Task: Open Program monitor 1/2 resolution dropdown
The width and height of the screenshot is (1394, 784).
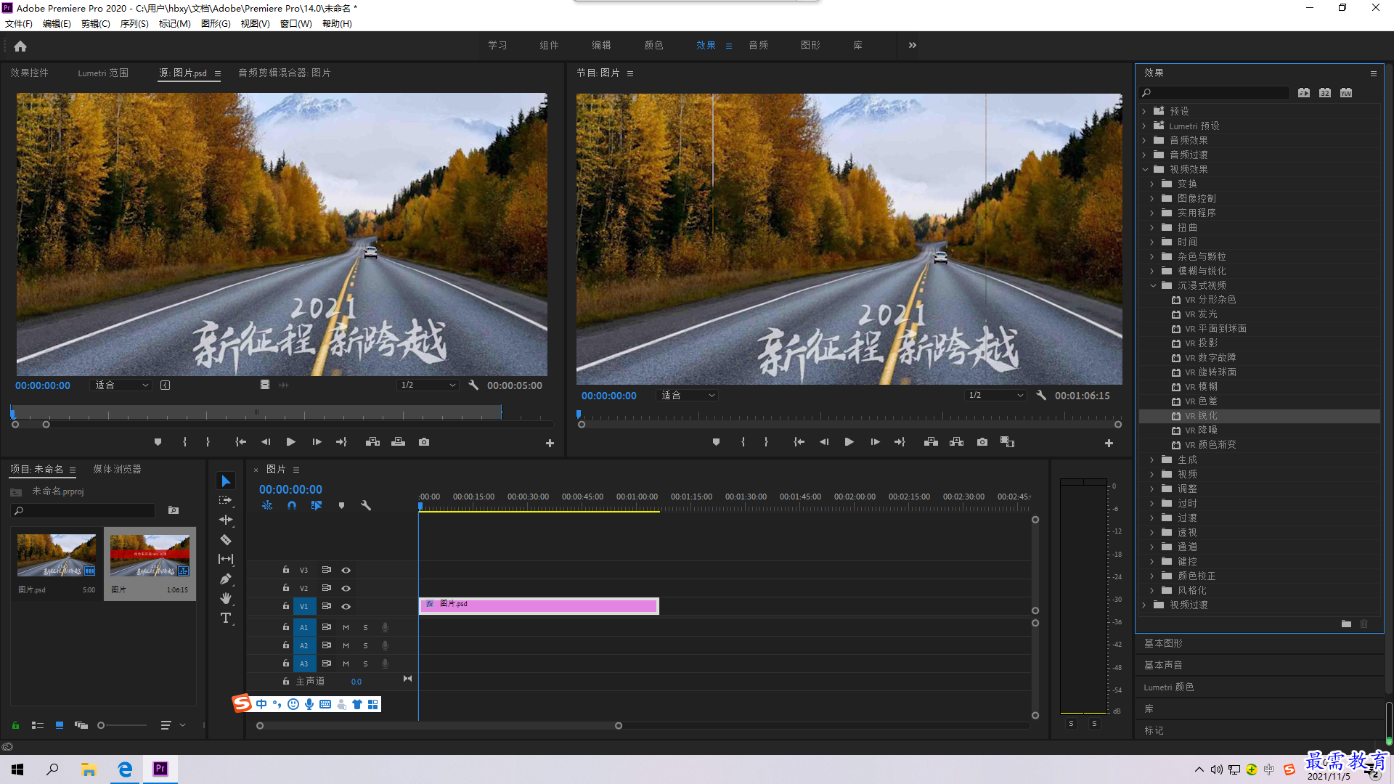Action: (996, 396)
